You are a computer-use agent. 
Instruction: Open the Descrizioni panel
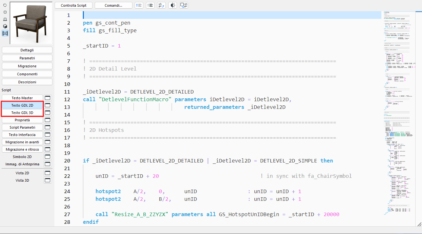[x=27, y=82]
